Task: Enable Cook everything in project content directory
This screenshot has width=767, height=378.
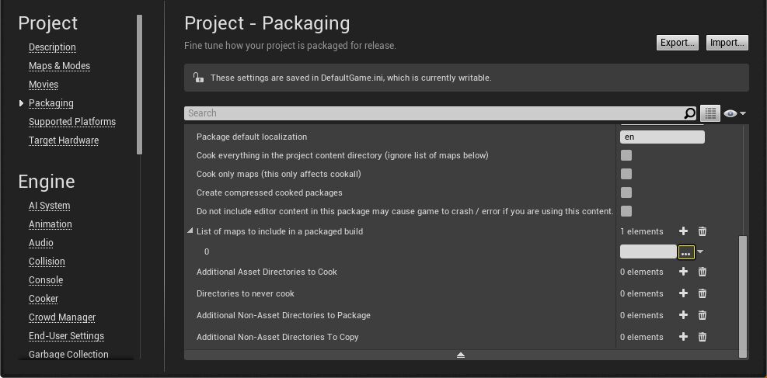Action: click(x=626, y=155)
